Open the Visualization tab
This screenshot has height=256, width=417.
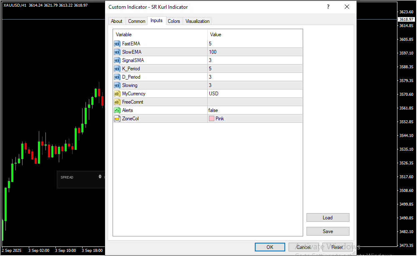click(198, 21)
